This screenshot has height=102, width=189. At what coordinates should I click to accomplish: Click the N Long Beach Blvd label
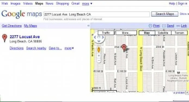pyautogui.click(x=141, y=59)
